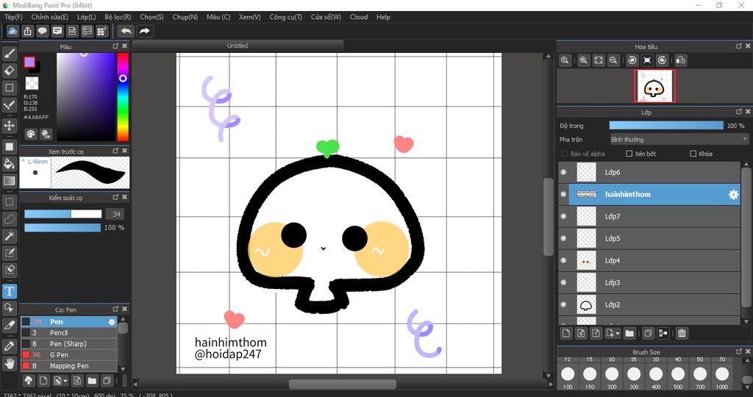Open the Pha trộn blend mode dropdown

[x=679, y=140]
